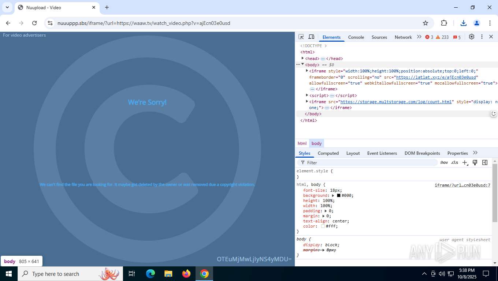Open the browser extensions menu

coord(444,23)
